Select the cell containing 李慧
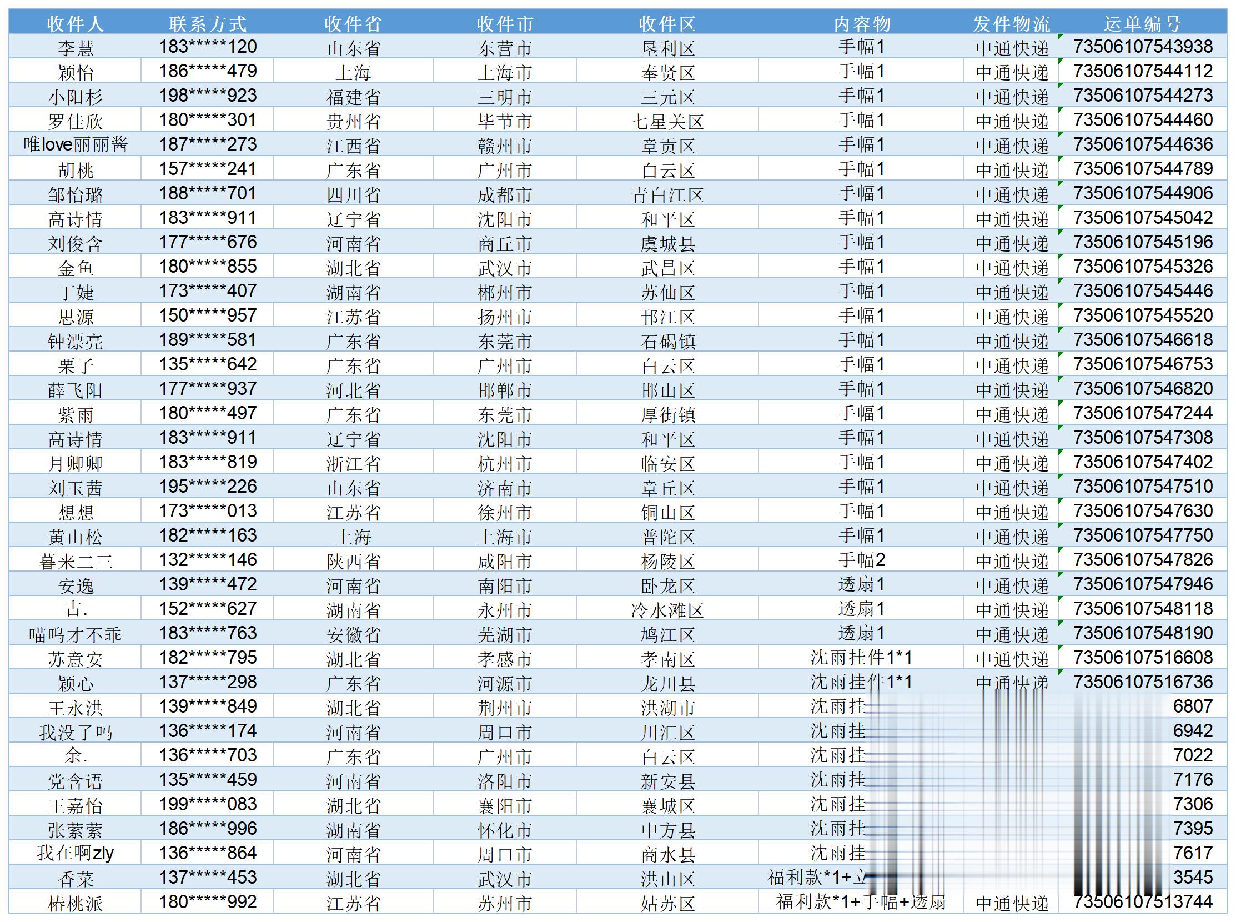The width and height of the screenshot is (1236, 922). 75,47
